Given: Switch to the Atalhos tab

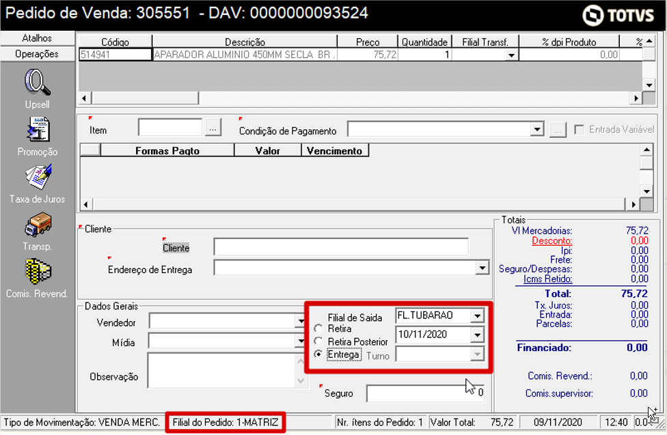Looking at the screenshot, I should tap(37, 38).
